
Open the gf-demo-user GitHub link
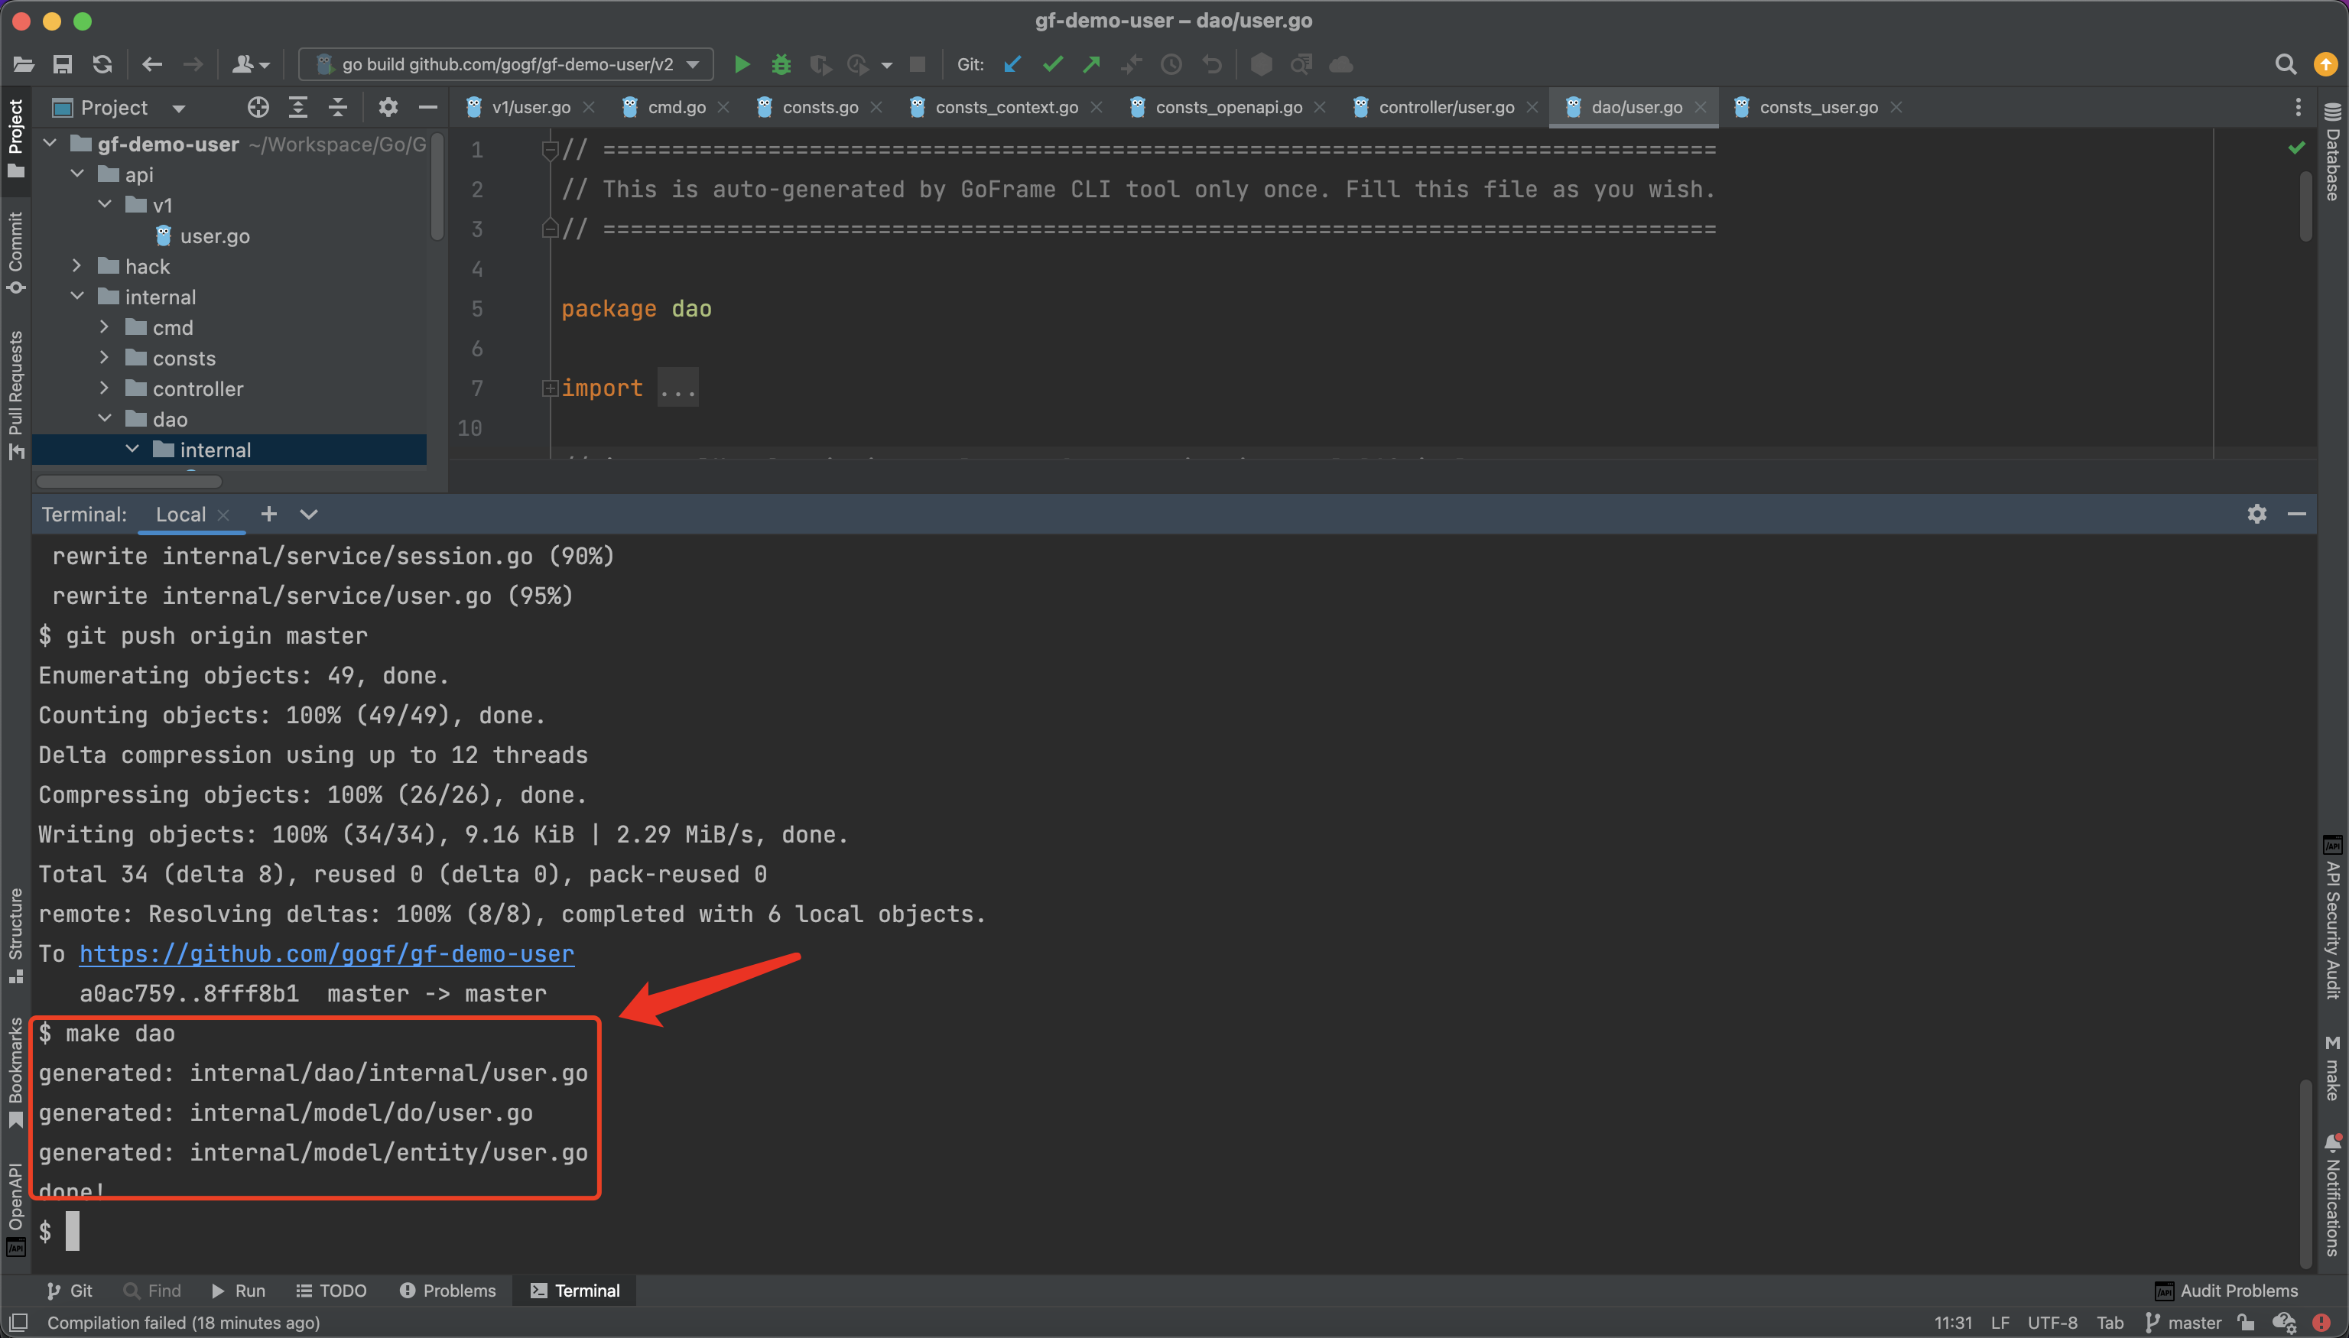(327, 954)
